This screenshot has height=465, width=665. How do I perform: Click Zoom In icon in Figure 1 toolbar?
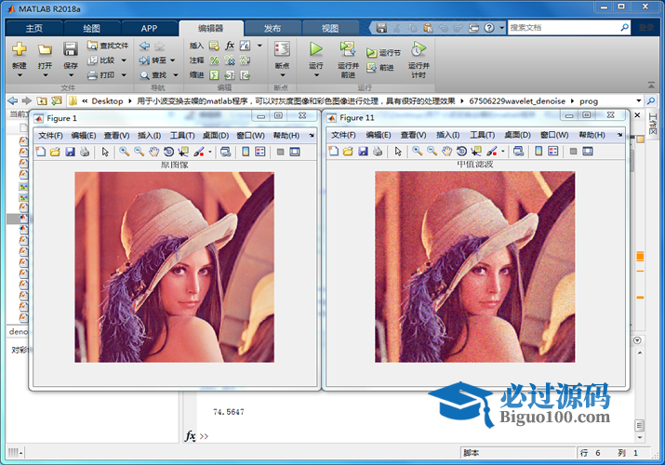coord(124,152)
